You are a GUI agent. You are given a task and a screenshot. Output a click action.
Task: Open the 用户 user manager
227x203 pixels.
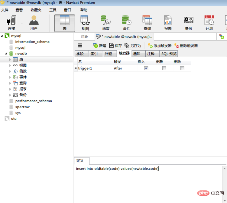coord(34,23)
